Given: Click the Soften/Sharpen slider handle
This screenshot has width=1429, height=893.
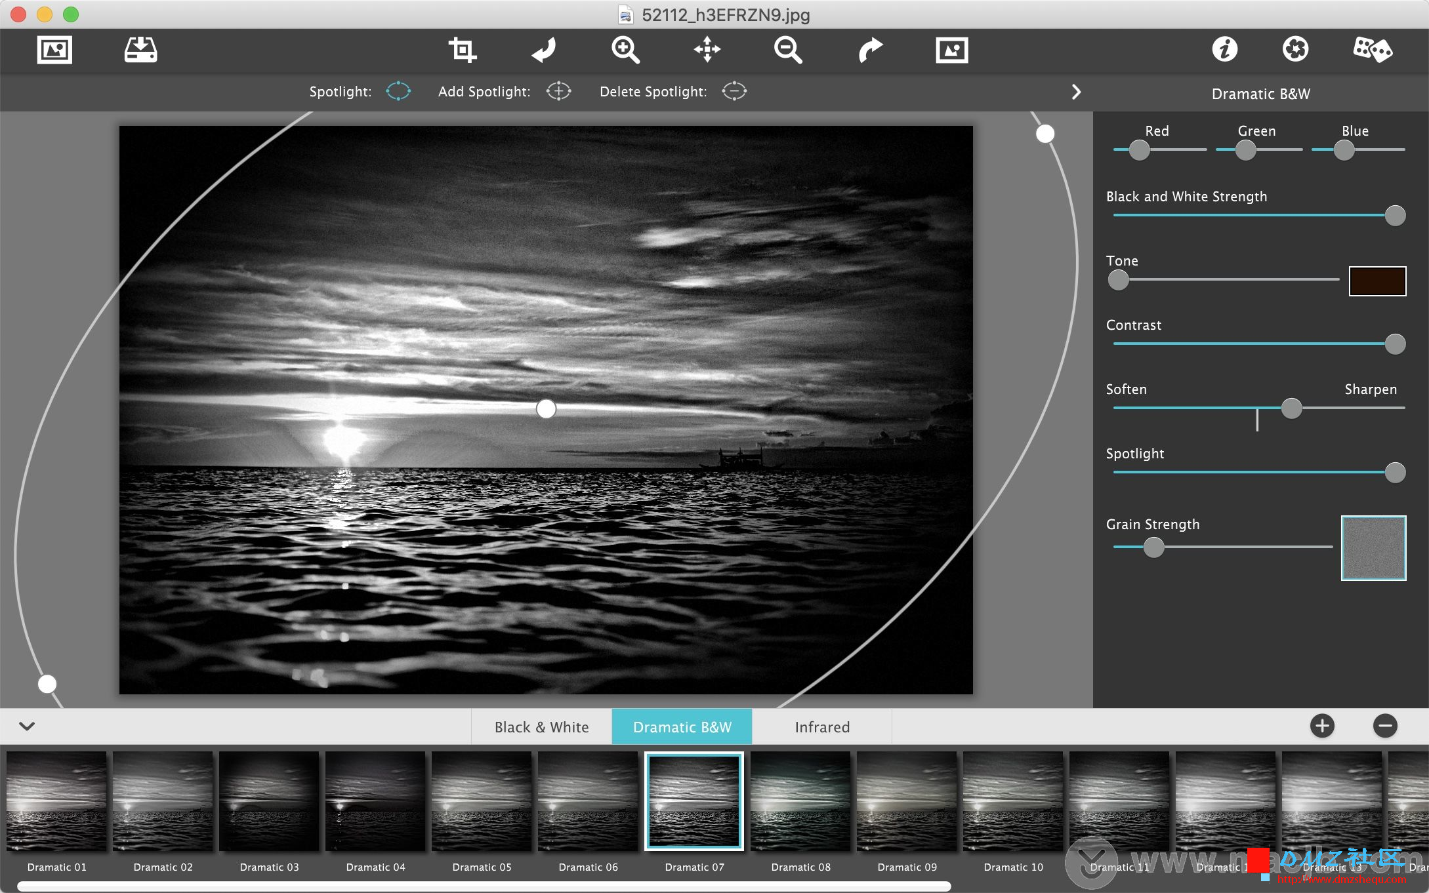Looking at the screenshot, I should click(x=1291, y=408).
